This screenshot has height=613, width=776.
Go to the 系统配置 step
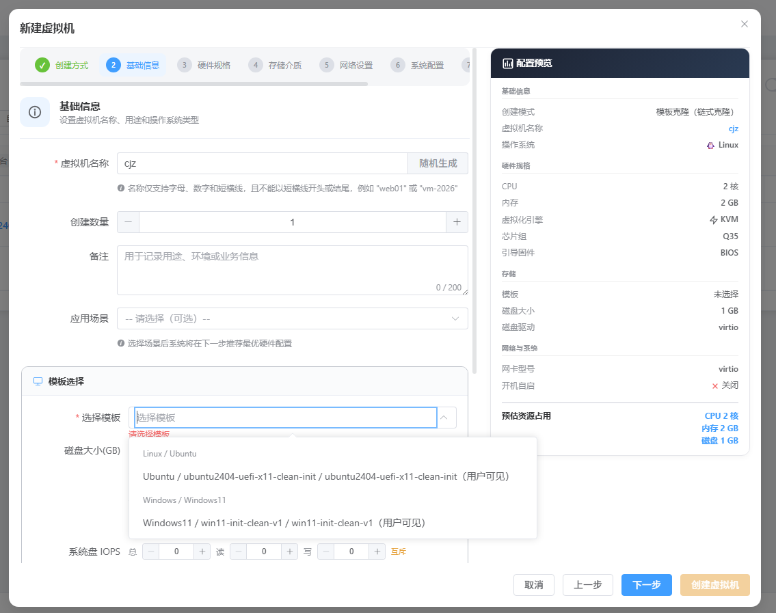(417, 65)
